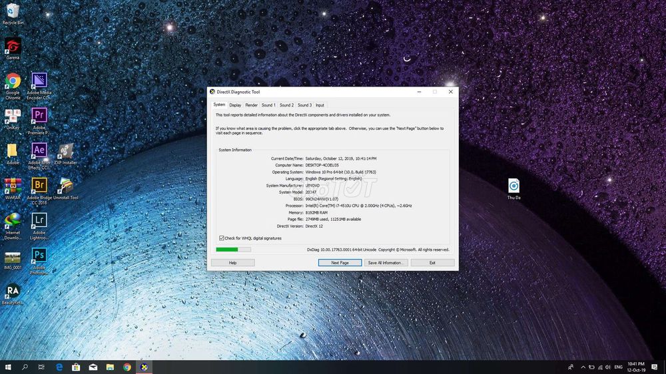The height and width of the screenshot is (374, 666).
Task: Launch Garena from the desktop
Action: [13, 49]
